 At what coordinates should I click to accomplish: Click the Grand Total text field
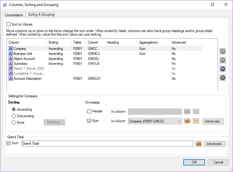point(107,144)
